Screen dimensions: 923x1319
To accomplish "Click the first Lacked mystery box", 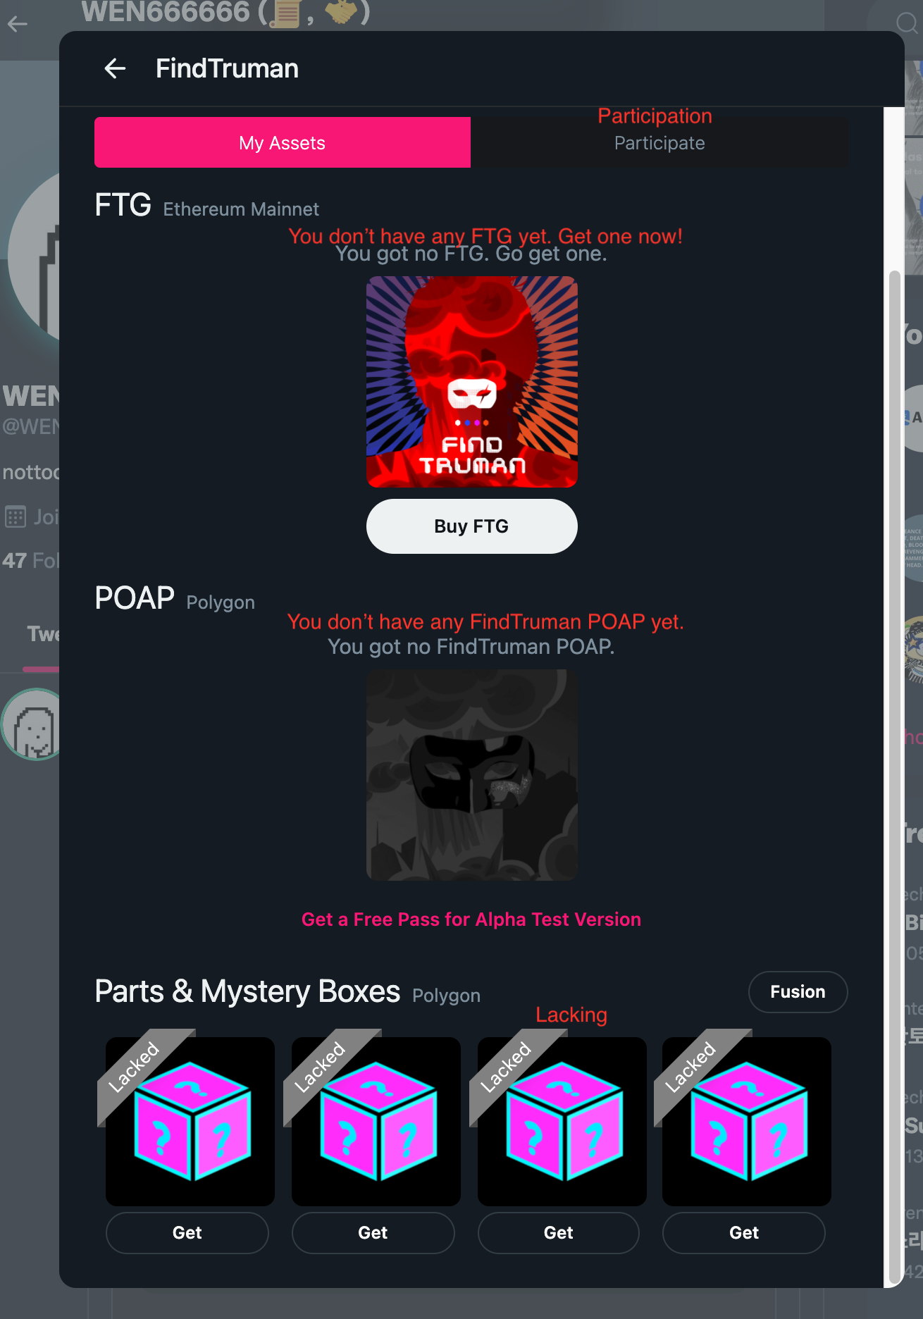I will (x=190, y=1121).
